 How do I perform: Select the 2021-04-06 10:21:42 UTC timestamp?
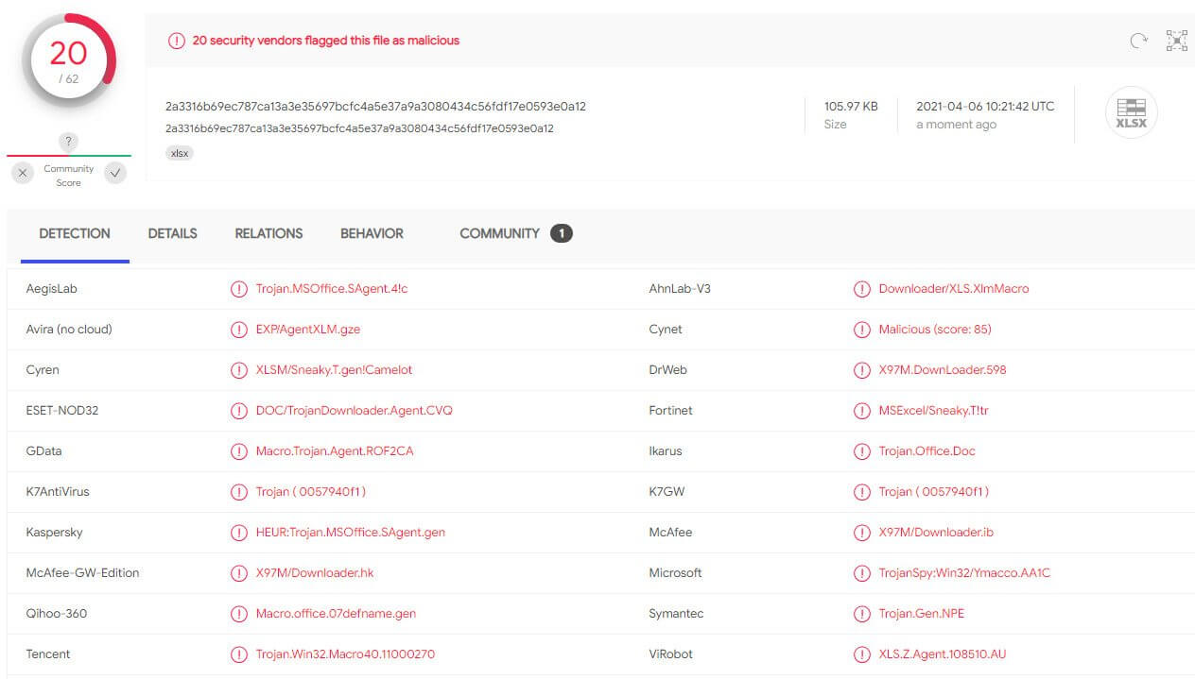[985, 107]
